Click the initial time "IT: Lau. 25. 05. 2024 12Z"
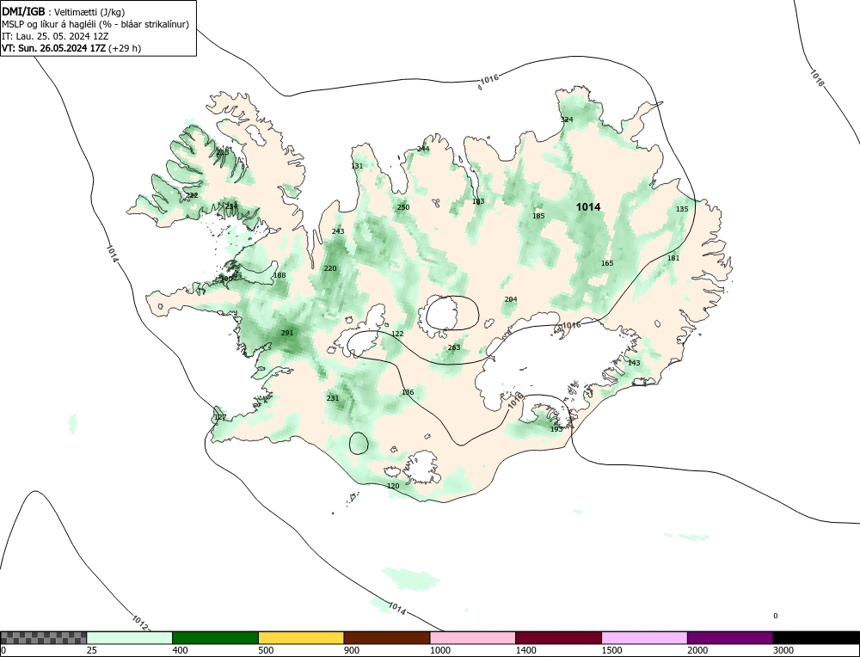The height and width of the screenshot is (657, 860). click(x=55, y=36)
